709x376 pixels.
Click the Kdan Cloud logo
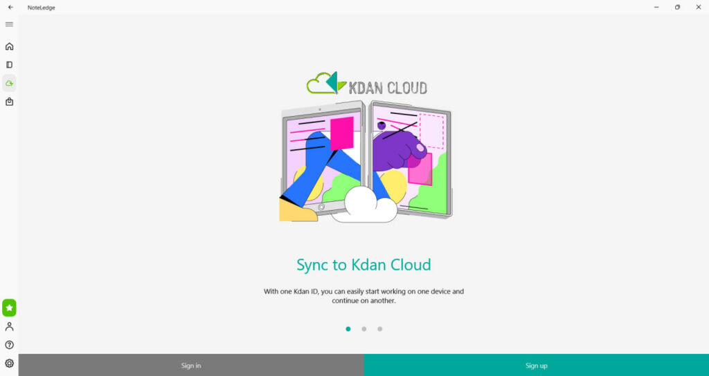point(367,84)
